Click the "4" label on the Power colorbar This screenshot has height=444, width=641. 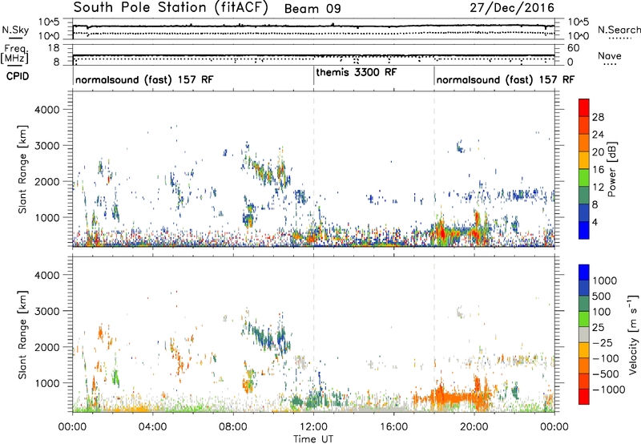pyautogui.click(x=595, y=222)
